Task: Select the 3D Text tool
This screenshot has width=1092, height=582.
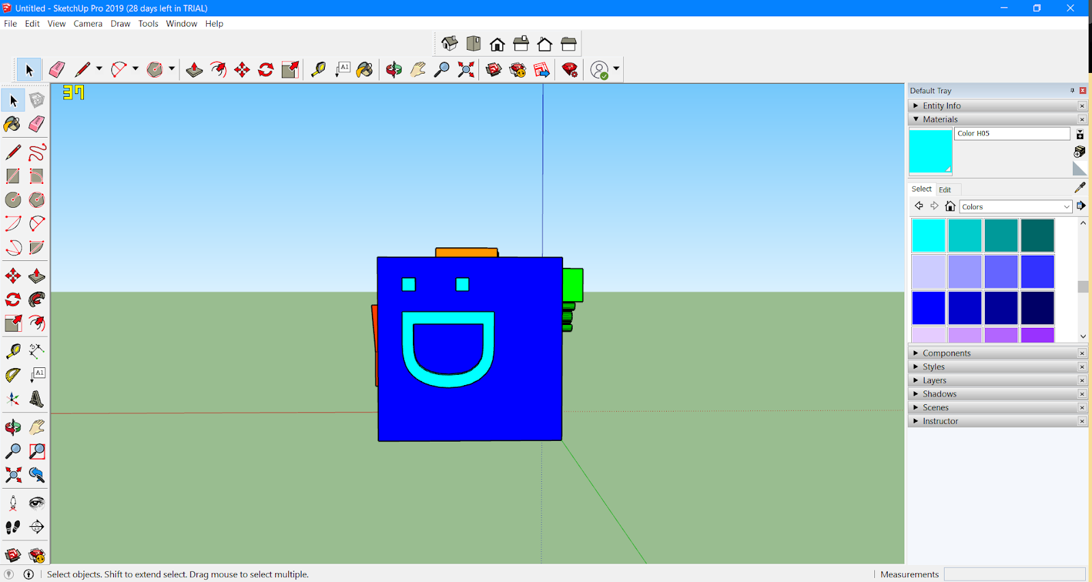Action: 37,399
